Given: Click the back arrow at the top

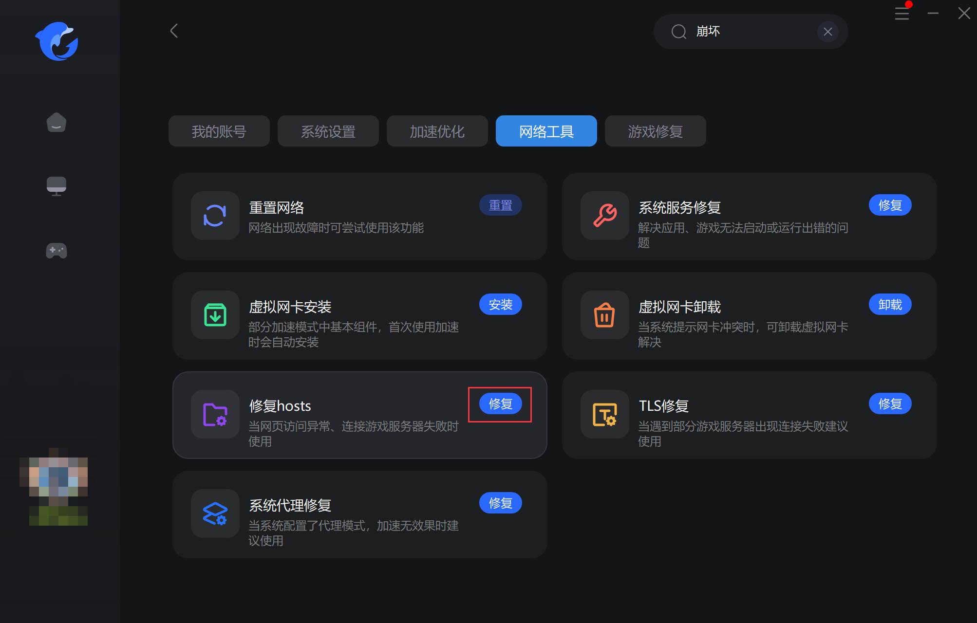Looking at the screenshot, I should pos(174,31).
